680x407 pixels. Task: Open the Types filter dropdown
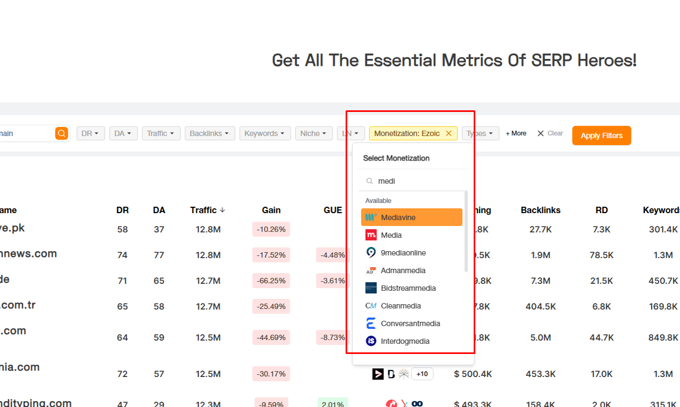tap(480, 133)
